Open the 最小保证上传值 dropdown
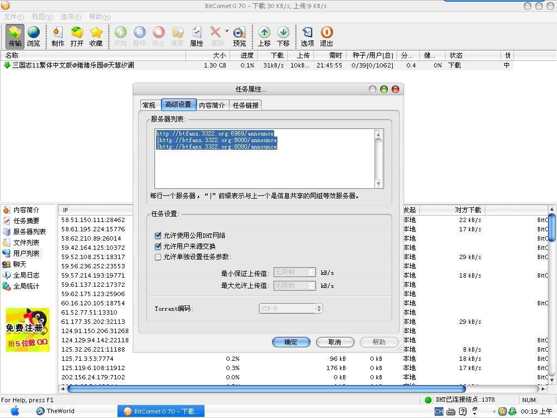 click(294, 272)
